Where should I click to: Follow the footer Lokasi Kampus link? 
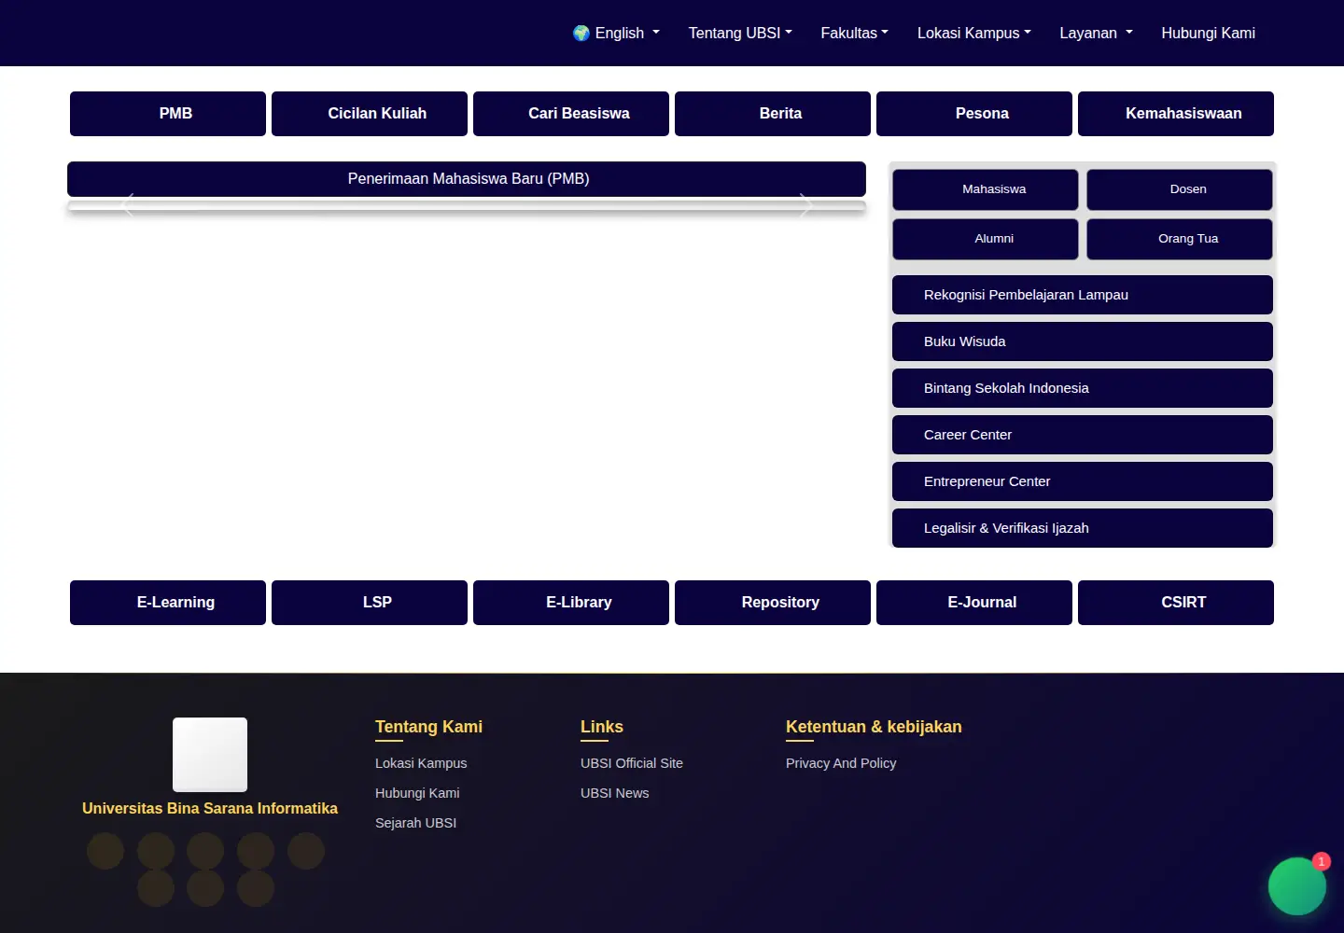pos(421,763)
